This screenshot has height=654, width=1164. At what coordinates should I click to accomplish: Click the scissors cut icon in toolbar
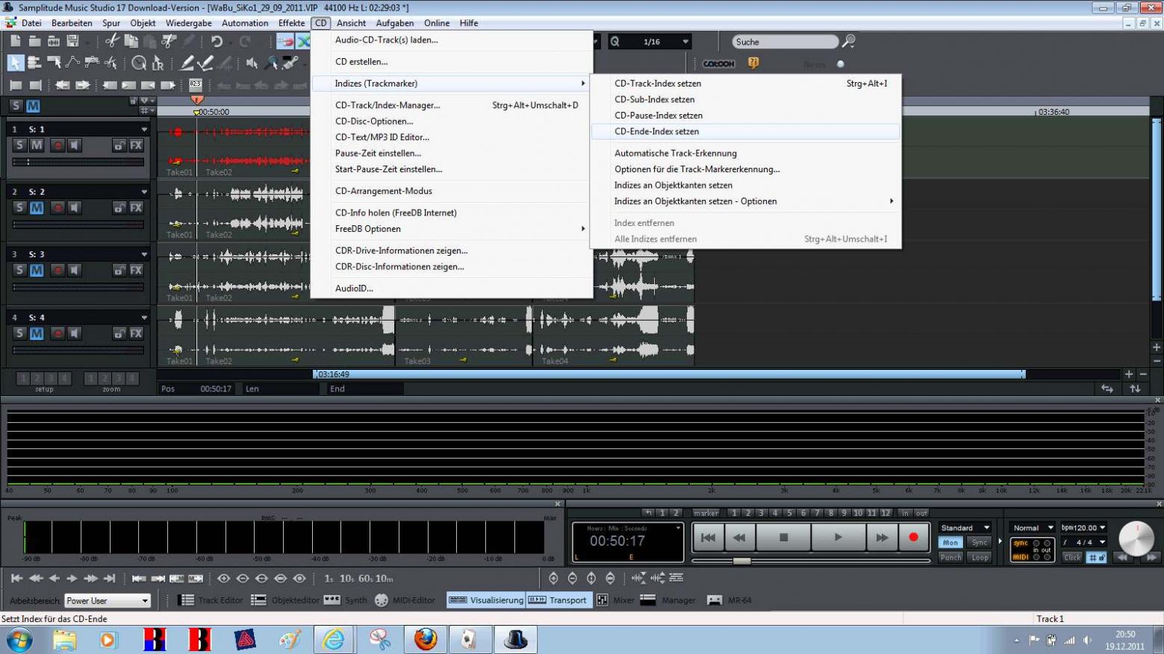(112, 42)
